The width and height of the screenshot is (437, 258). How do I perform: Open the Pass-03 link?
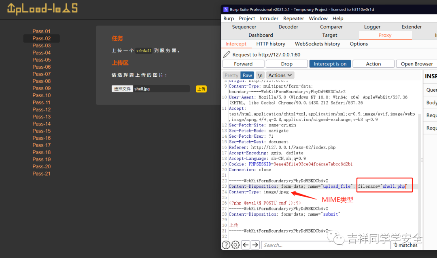pyautogui.click(x=42, y=45)
